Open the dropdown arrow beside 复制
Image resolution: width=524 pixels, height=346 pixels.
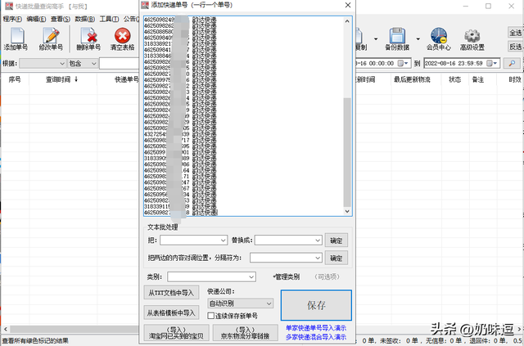pos(376,38)
